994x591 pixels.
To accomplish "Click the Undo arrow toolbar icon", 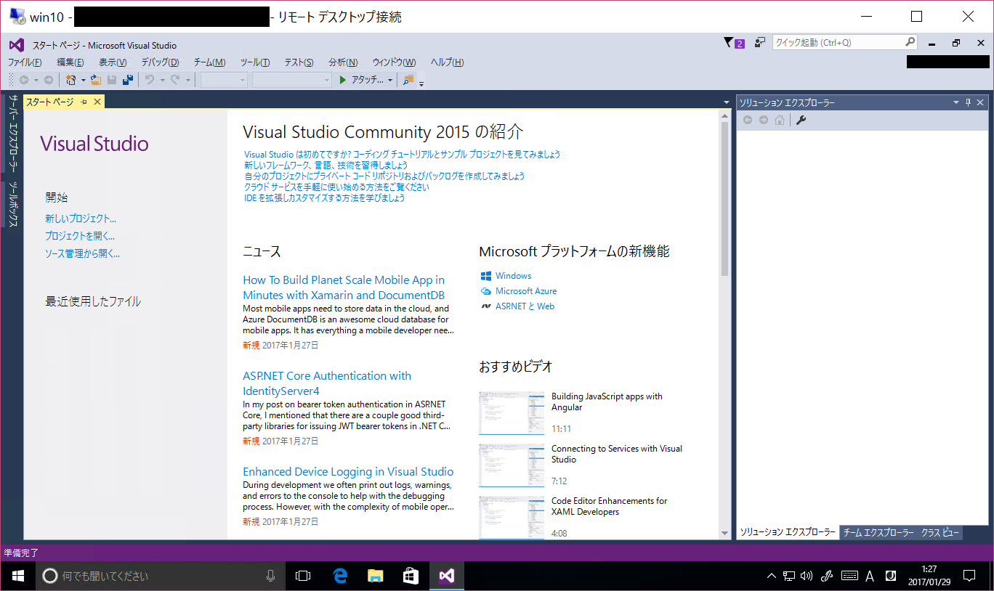I will point(151,80).
